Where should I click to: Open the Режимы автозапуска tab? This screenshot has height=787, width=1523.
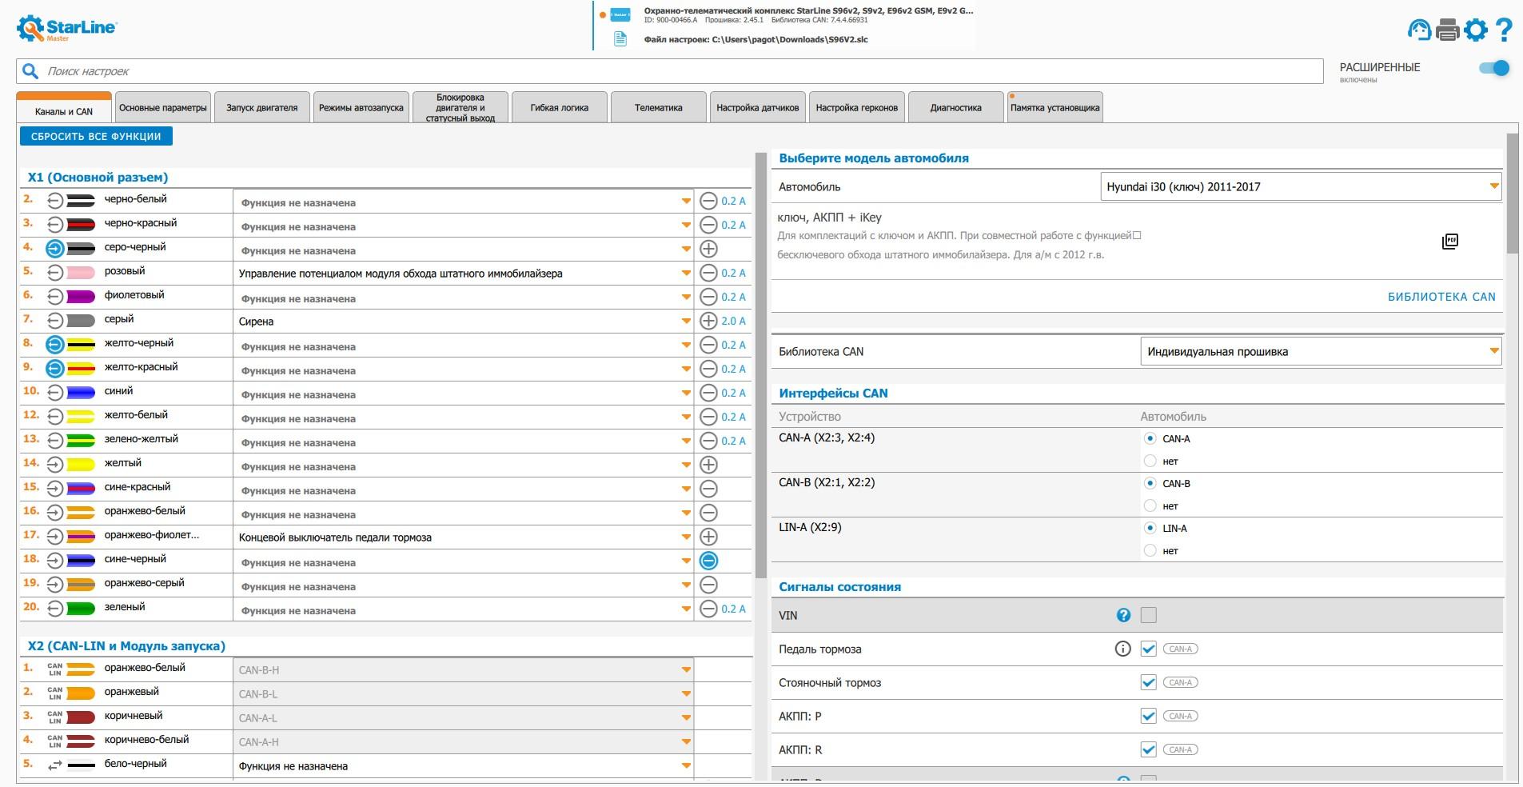pyautogui.click(x=361, y=108)
